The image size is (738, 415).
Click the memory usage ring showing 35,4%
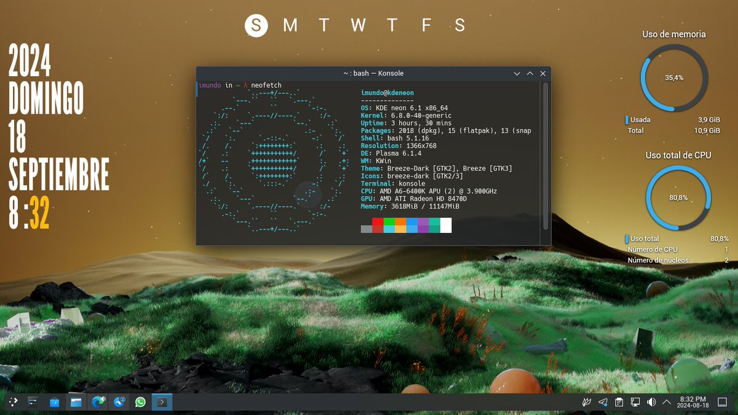click(x=674, y=78)
